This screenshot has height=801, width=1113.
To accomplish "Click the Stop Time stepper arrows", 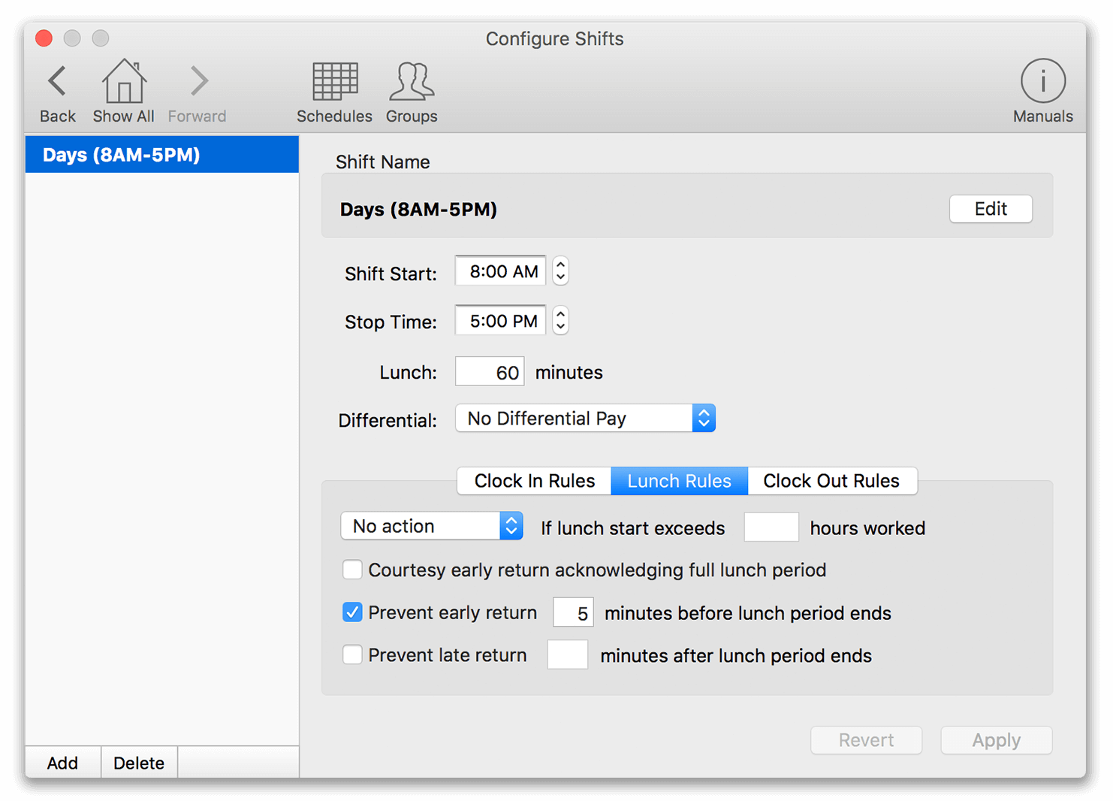I will tap(560, 321).
